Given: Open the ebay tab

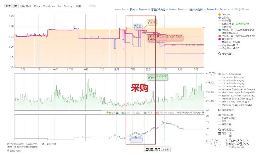Looking at the screenshot, I should click(92, 6).
